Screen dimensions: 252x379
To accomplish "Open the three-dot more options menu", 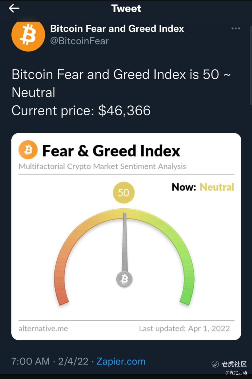I will tap(235, 29).
